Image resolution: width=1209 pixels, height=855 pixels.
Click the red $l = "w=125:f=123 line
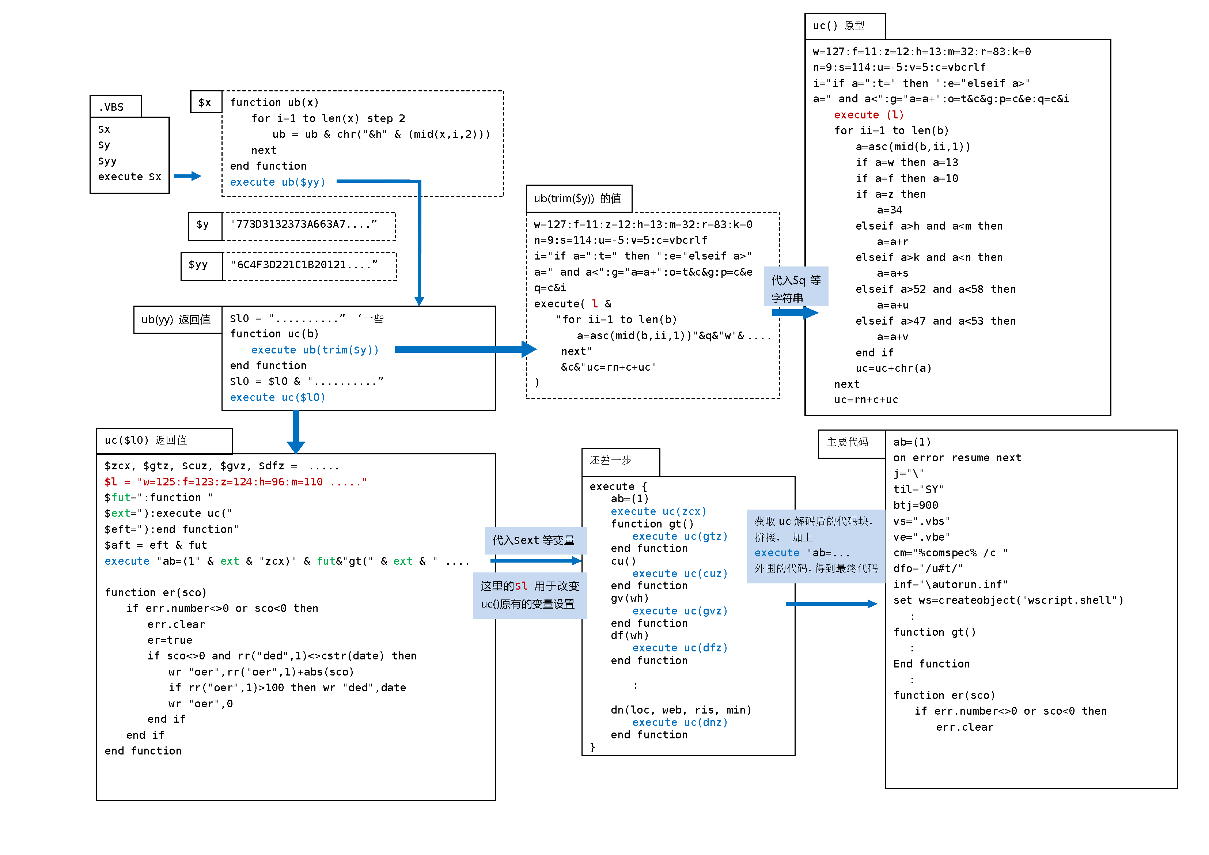tap(235, 482)
